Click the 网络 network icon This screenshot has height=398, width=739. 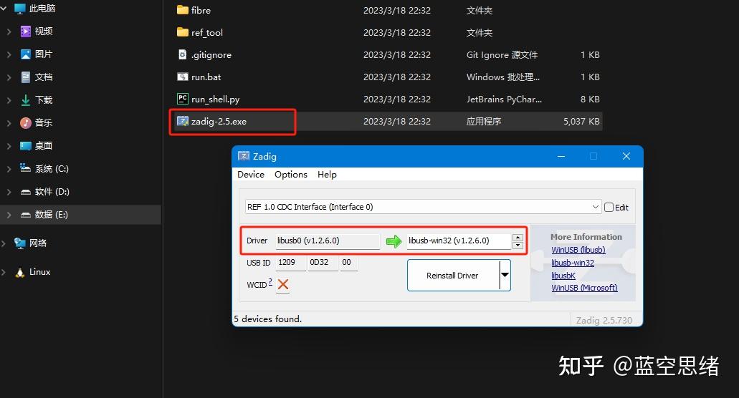20,243
